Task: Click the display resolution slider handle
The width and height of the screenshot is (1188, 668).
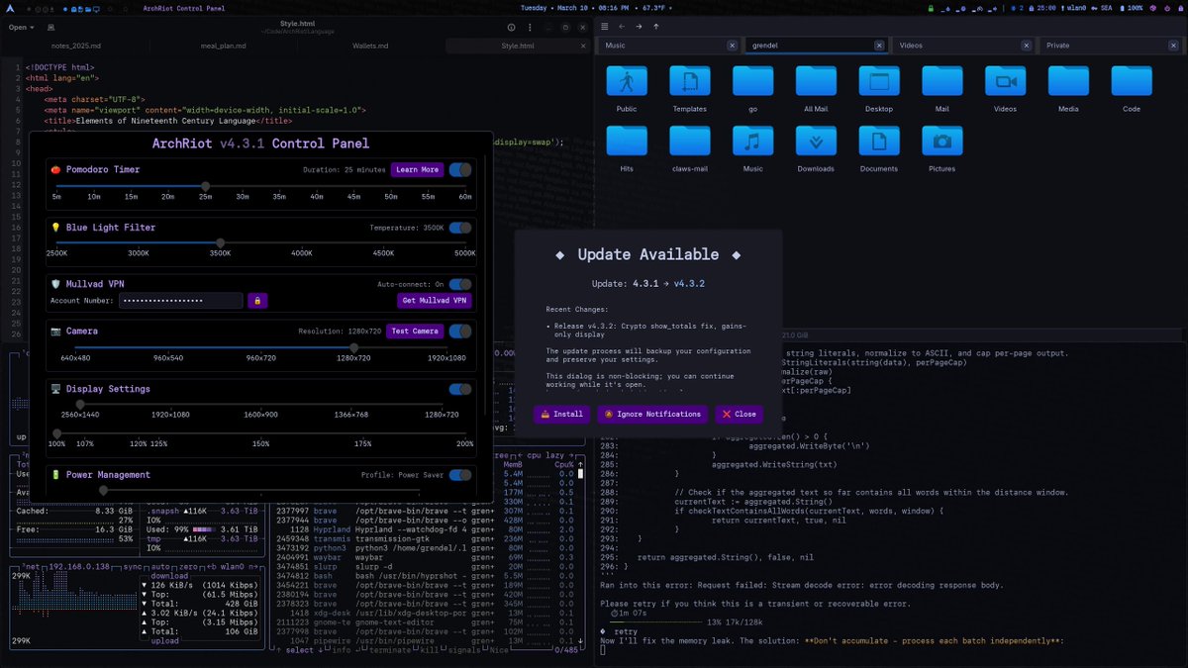Action: coord(80,405)
